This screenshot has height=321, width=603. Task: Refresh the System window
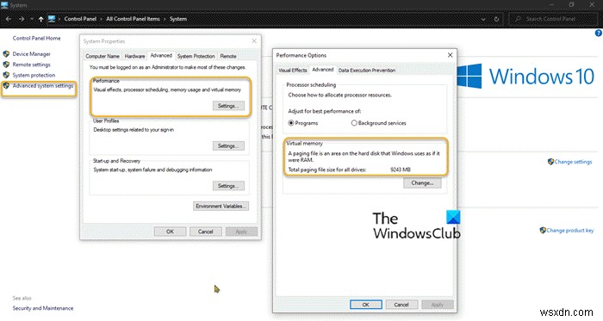tap(496, 19)
